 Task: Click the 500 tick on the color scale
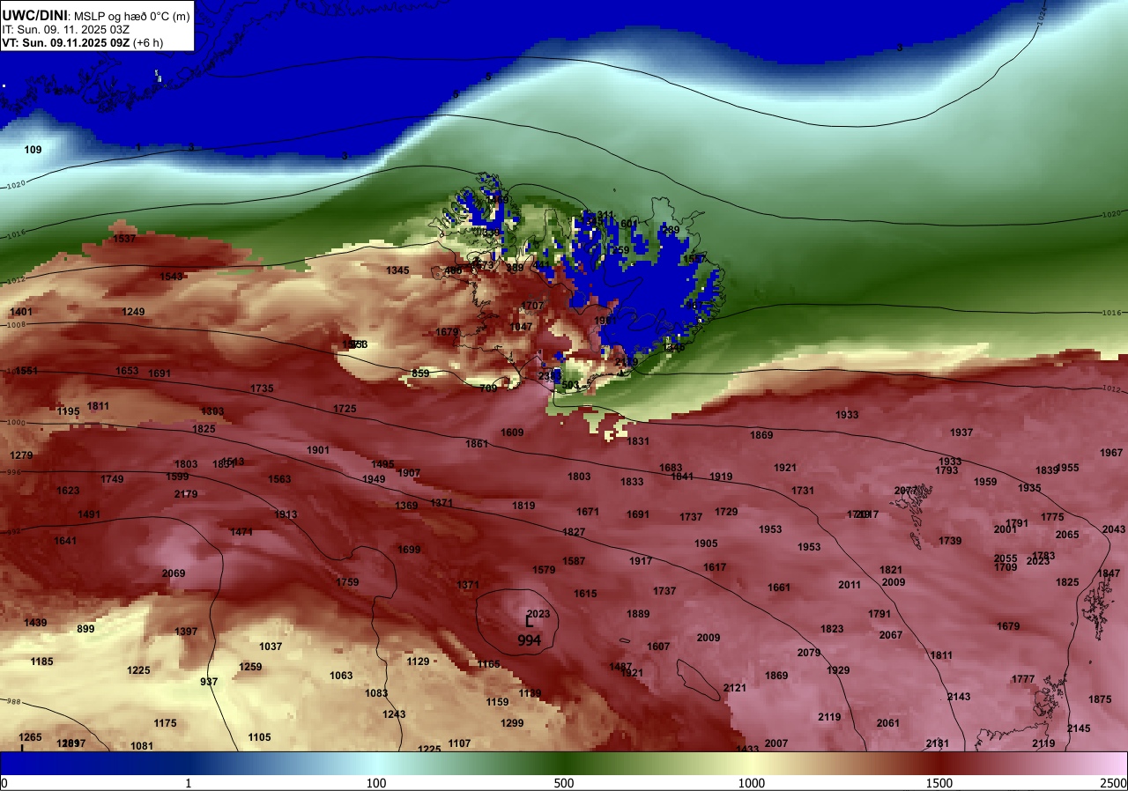(x=564, y=783)
